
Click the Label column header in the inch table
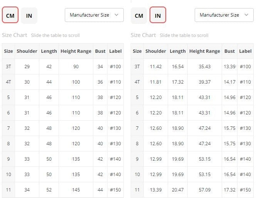point(245,51)
